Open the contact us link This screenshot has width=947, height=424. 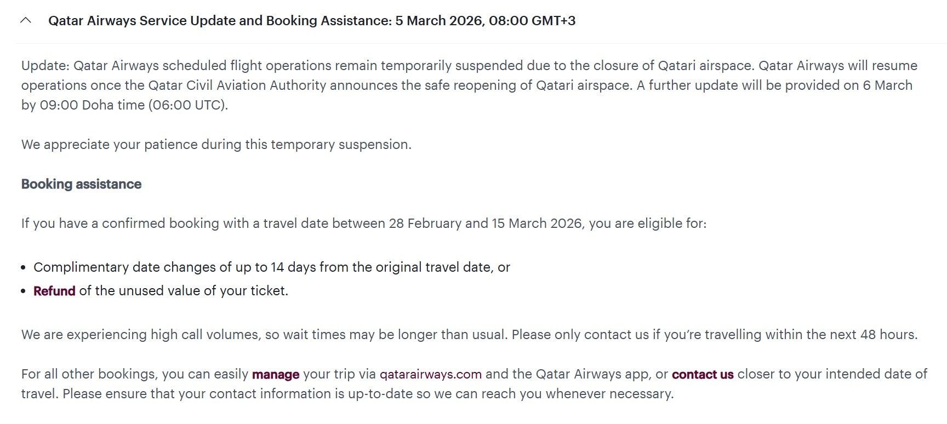[702, 375]
